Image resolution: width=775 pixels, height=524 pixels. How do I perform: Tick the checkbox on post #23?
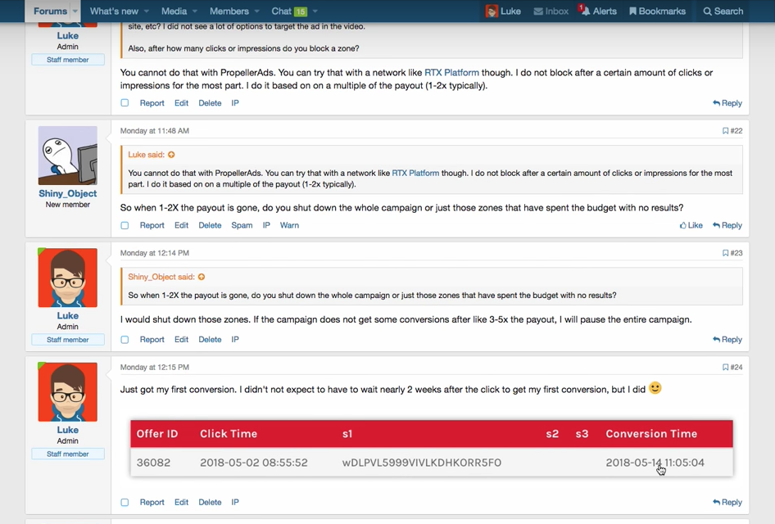click(125, 339)
